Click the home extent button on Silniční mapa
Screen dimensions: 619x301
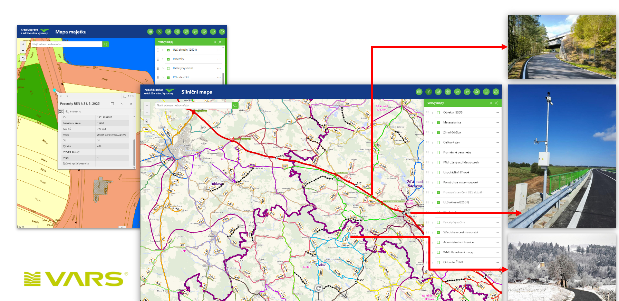click(x=147, y=121)
